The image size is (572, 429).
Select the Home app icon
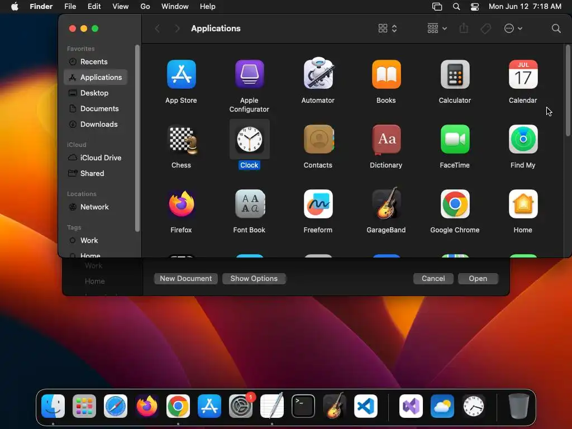coord(523,204)
